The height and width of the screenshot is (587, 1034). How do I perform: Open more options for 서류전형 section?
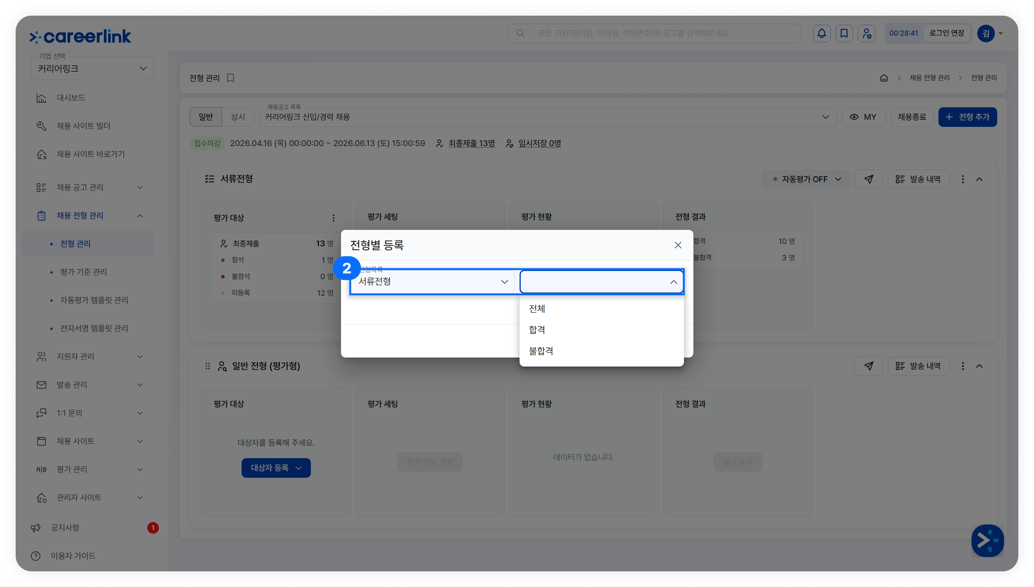coord(963,179)
